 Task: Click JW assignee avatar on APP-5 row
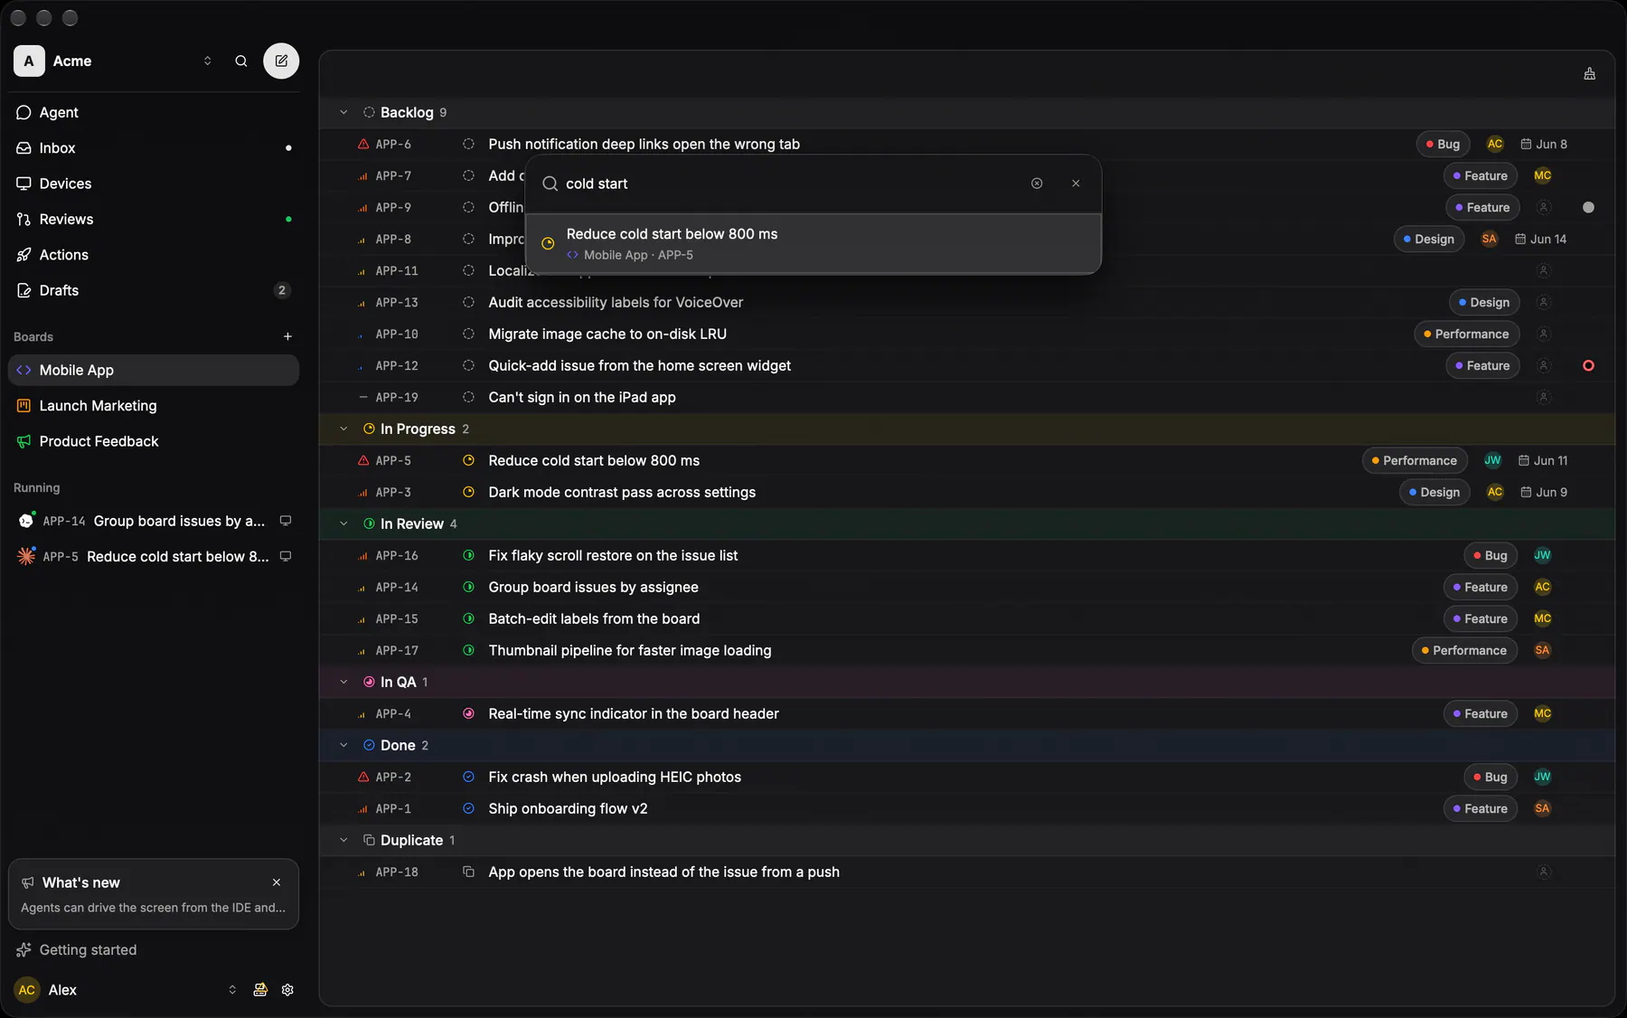pyautogui.click(x=1492, y=460)
